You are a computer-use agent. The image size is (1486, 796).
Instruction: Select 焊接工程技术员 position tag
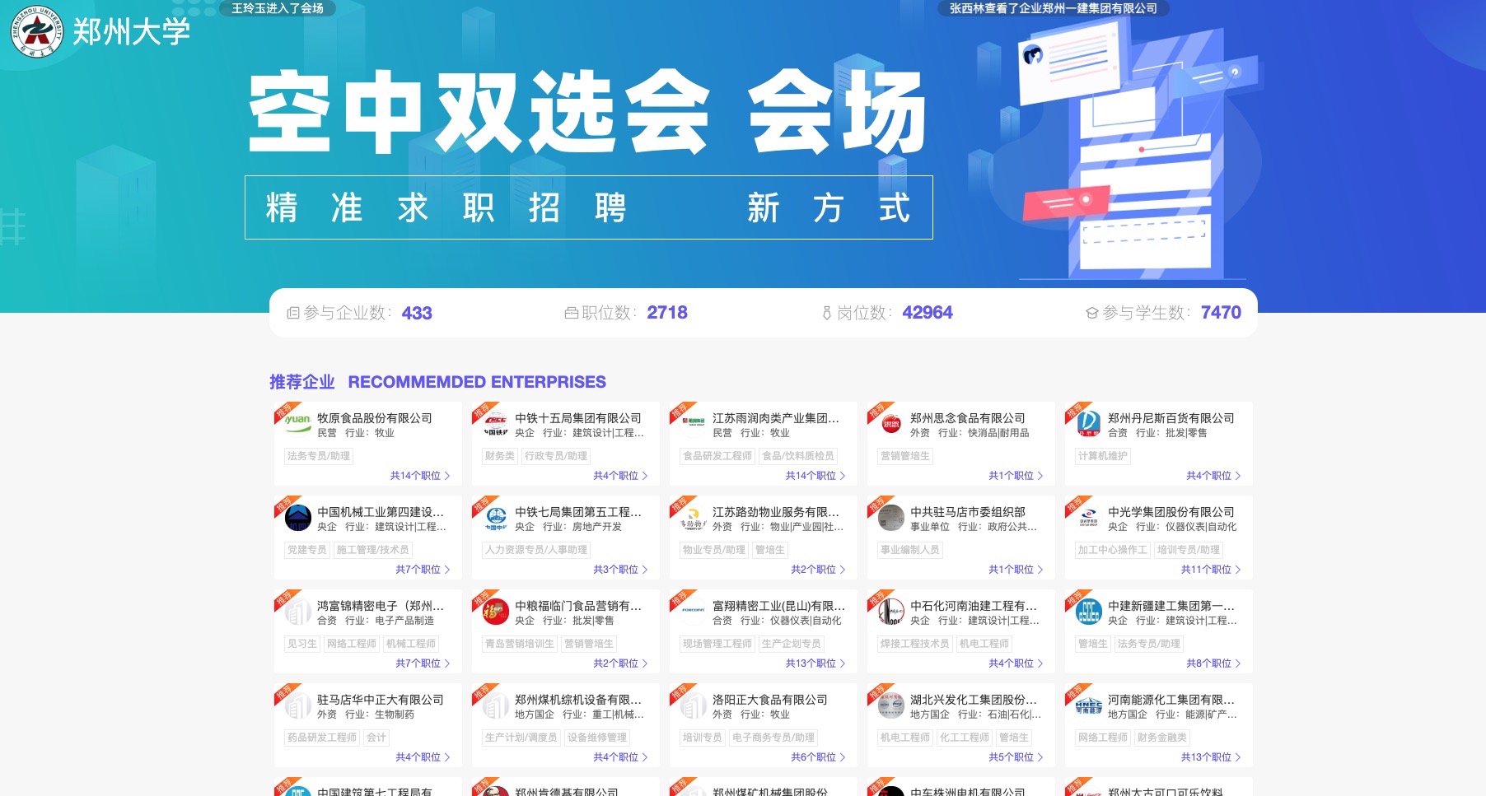[915, 644]
